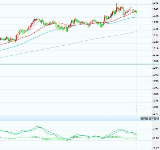Click the -2.97 indicator scale label

156,148
